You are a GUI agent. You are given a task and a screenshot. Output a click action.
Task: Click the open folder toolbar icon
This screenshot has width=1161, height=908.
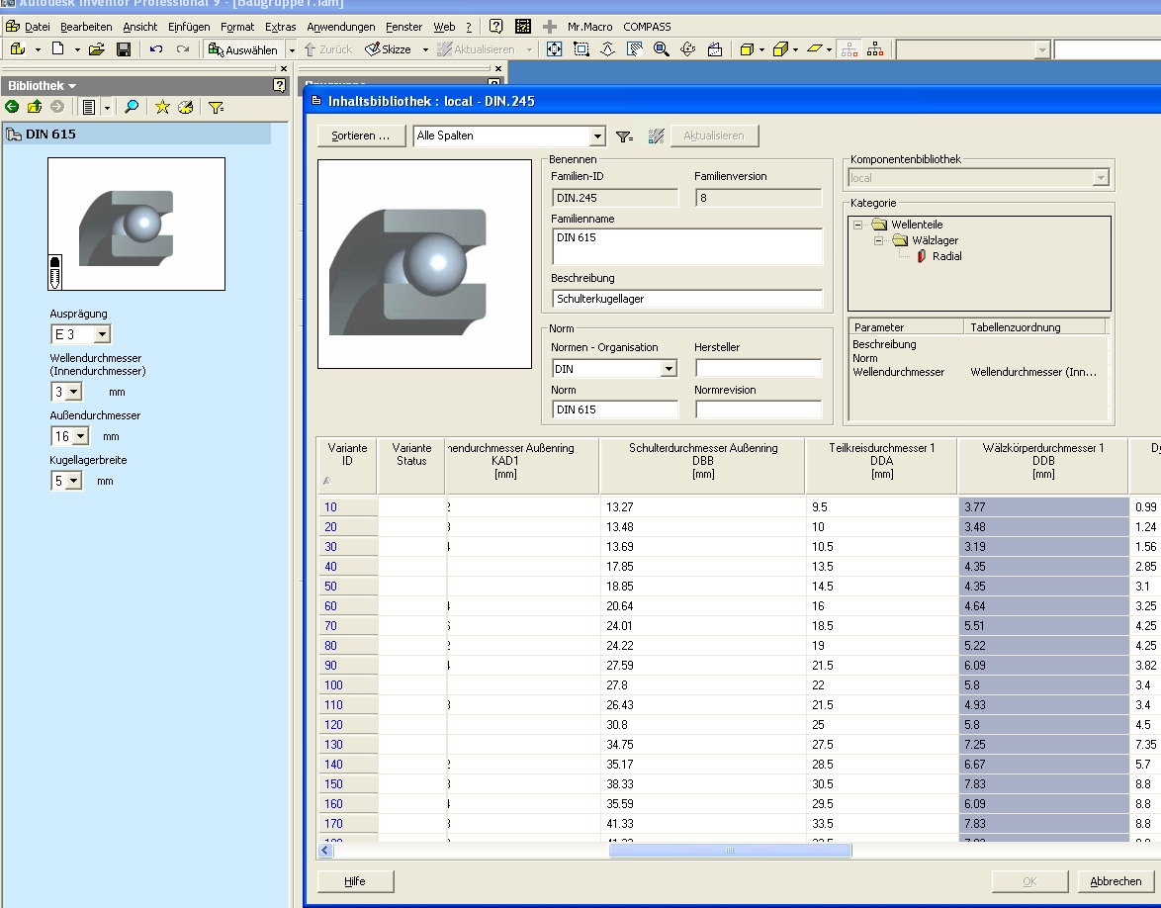[96, 49]
